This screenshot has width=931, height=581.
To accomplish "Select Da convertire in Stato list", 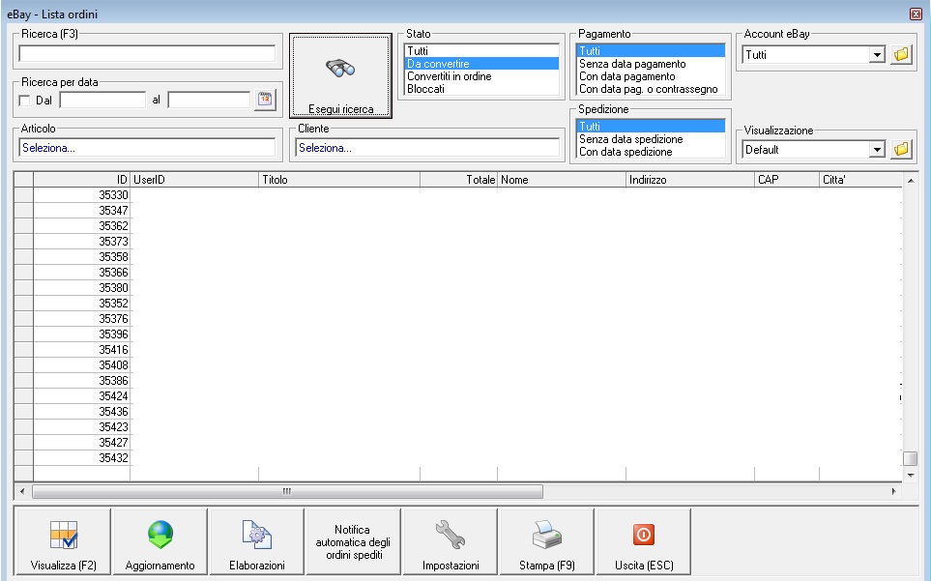I will [x=481, y=64].
